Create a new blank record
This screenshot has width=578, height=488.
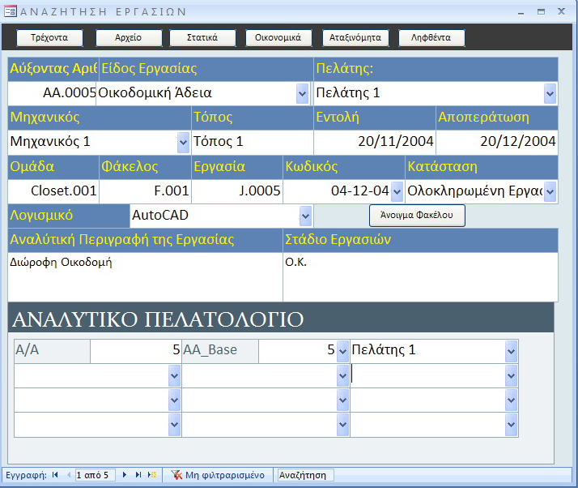coord(152,475)
